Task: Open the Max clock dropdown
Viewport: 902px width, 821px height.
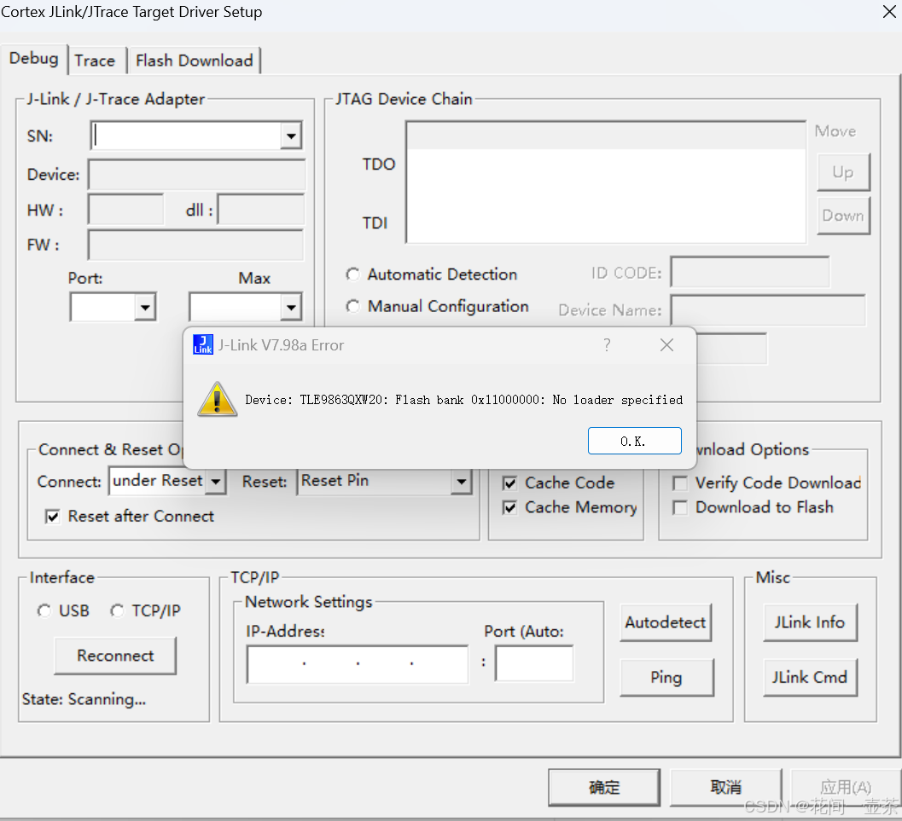Action: (x=291, y=308)
